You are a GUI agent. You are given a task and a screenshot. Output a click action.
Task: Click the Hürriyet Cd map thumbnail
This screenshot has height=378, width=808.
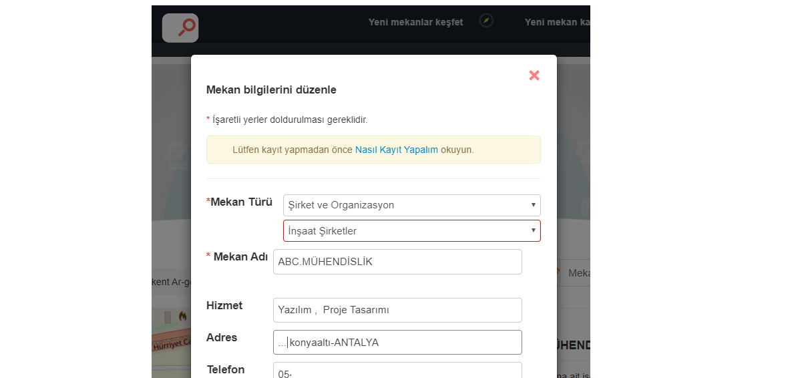click(171, 346)
